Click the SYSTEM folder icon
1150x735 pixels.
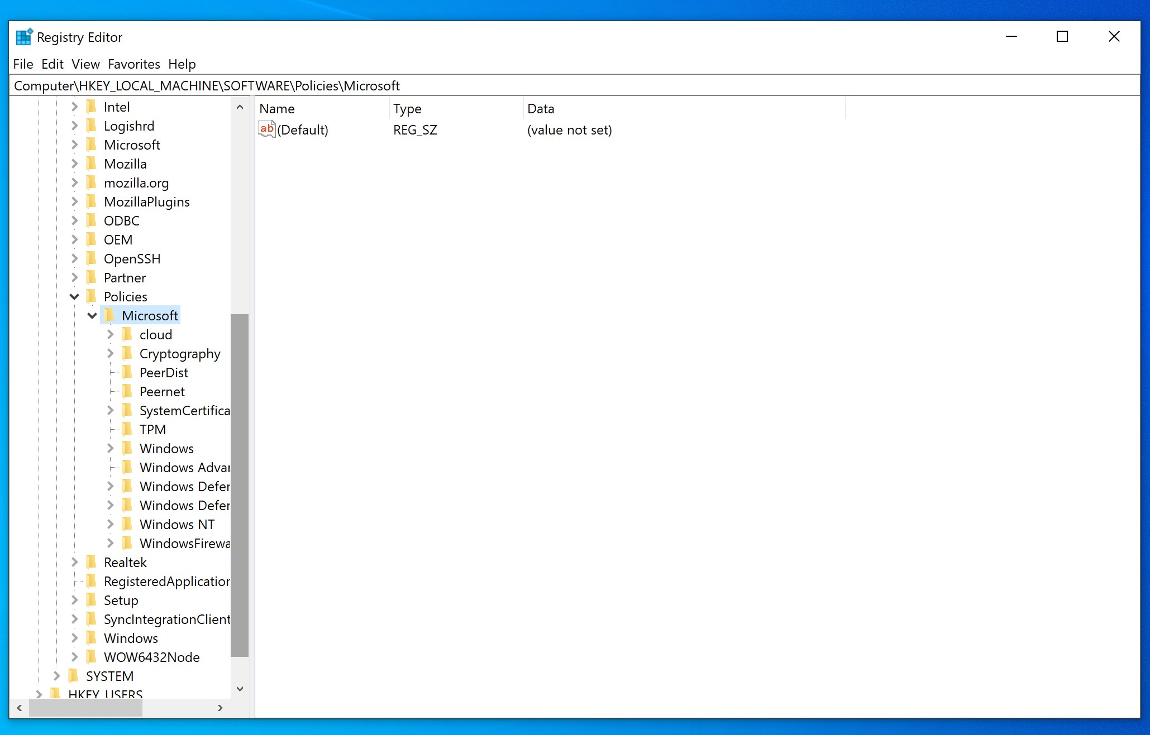[74, 676]
